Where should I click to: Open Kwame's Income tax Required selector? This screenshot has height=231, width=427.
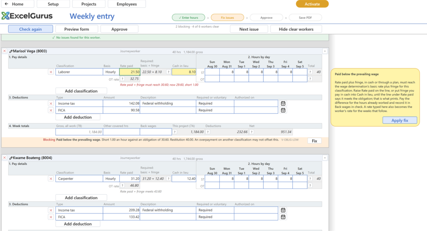[215, 210]
